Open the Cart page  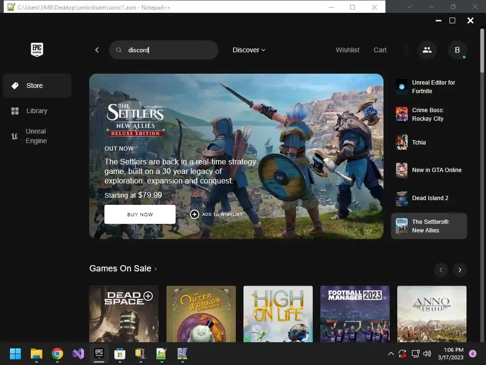pos(380,50)
